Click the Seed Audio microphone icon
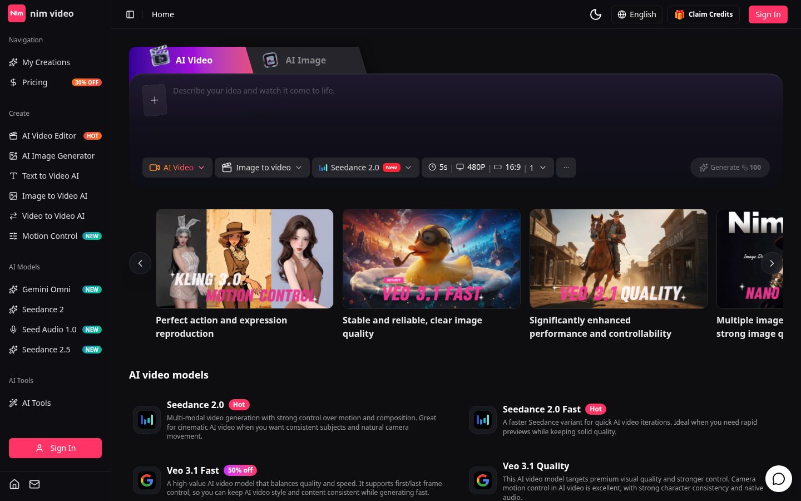 tap(13, 330)
